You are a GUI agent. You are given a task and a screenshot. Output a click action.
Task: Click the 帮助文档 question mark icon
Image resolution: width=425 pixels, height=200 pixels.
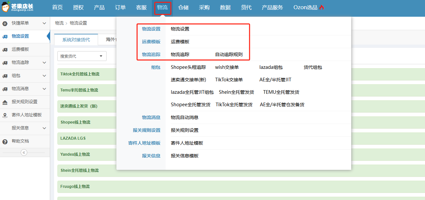point(5,141)
